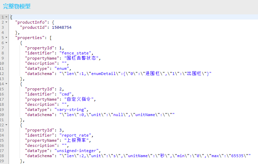This screenshot has width=258, height=164.
Task: Click the productId value 15048754
Action: pyautogui.click(x=62, y=27)
